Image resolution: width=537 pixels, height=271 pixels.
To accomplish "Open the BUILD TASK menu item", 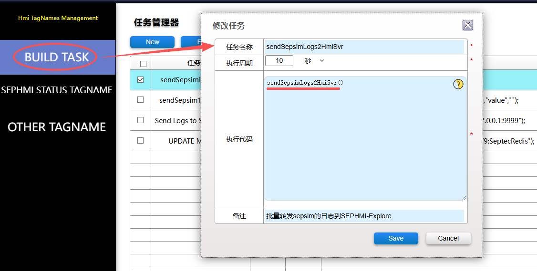I will pos(57,57).
